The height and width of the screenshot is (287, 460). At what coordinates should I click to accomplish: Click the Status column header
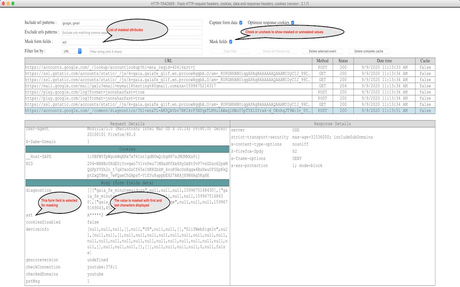(343, 61)
